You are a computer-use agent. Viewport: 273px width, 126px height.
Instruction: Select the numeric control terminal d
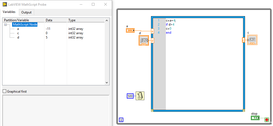click(x=144, y=40)
